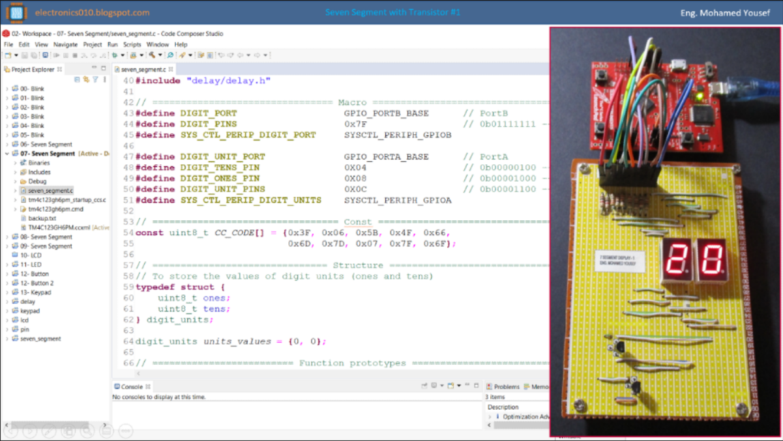Click the Debug bug icon in toolbar
Screen dimensions: 783x441
coord(115,55)
